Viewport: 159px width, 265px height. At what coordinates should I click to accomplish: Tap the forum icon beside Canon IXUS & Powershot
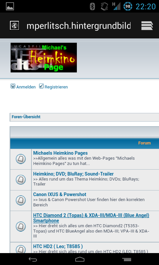[21, 200]
